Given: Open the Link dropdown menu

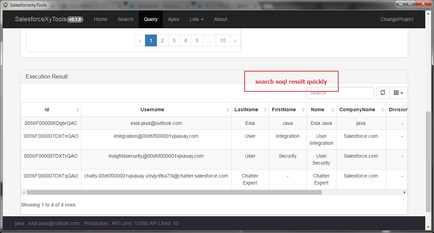Looking at the screenshot, I should (197, 19).
